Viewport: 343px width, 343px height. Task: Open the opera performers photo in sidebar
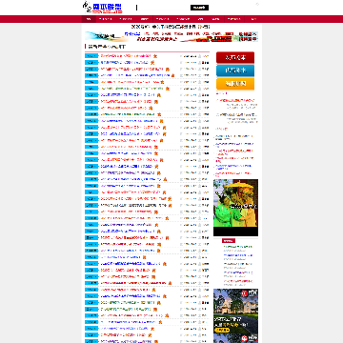(x=235, y=208)
